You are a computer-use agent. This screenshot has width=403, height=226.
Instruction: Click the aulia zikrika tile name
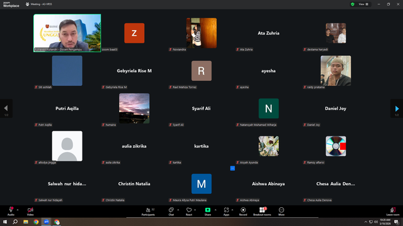[134, 146]
